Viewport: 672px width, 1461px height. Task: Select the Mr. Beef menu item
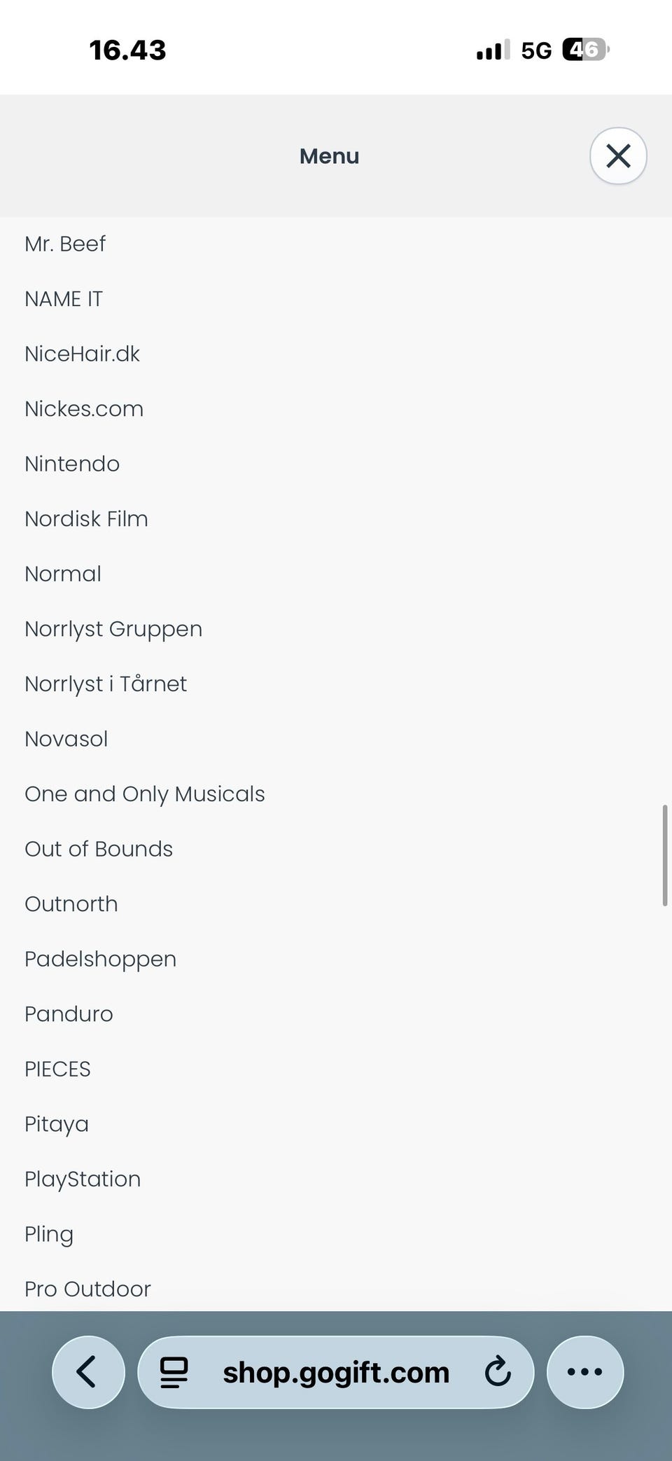[x=65, y=244]
